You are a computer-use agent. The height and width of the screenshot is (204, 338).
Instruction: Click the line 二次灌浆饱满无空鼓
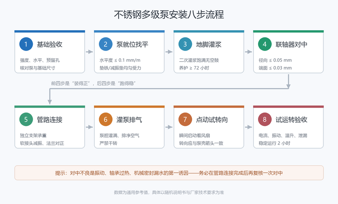click(x=199, y=60)
